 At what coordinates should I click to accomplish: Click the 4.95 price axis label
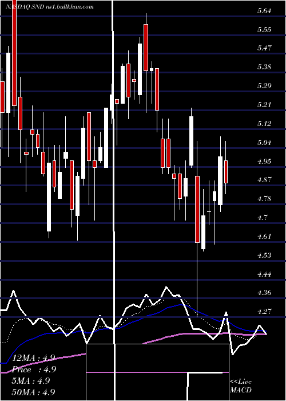[x=264, y=161]
